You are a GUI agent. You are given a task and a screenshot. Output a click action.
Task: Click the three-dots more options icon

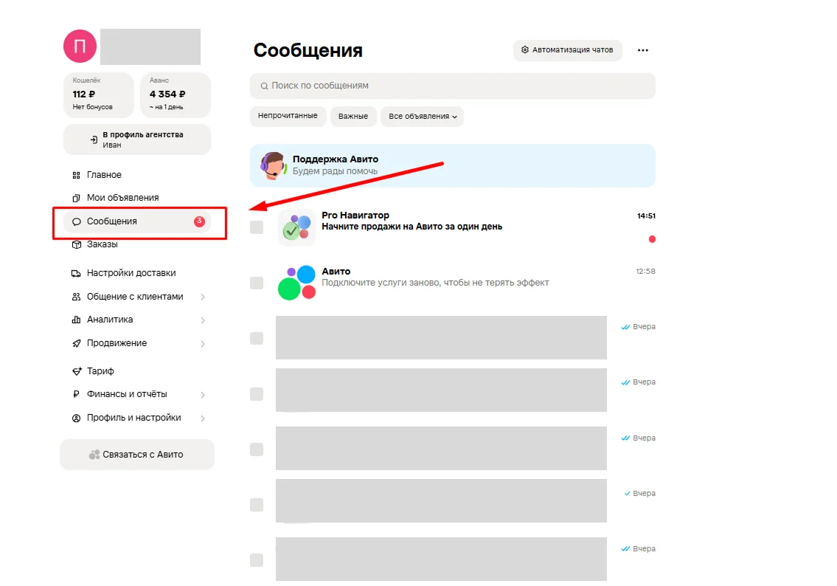pos(643,50)
